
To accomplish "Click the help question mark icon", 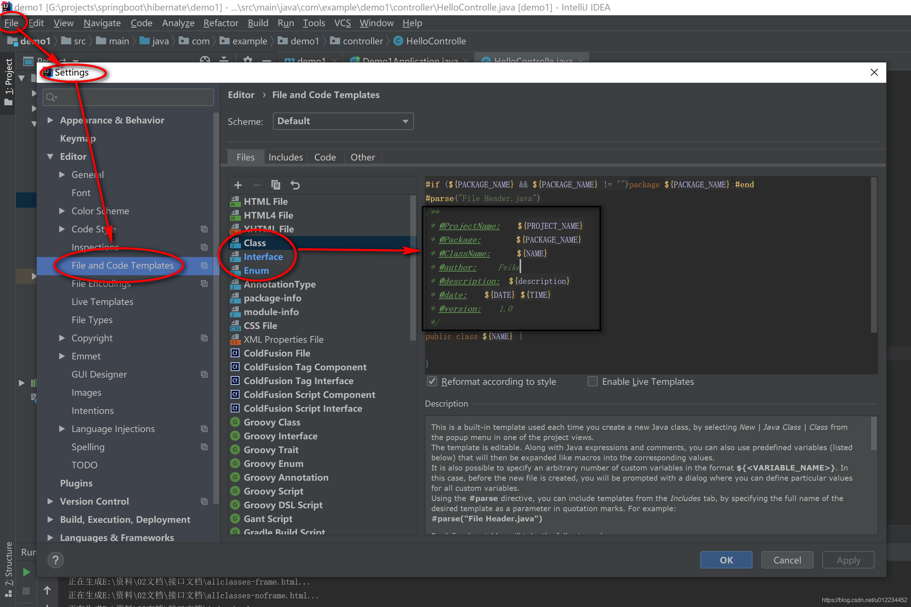I will (x=55, y=560).
